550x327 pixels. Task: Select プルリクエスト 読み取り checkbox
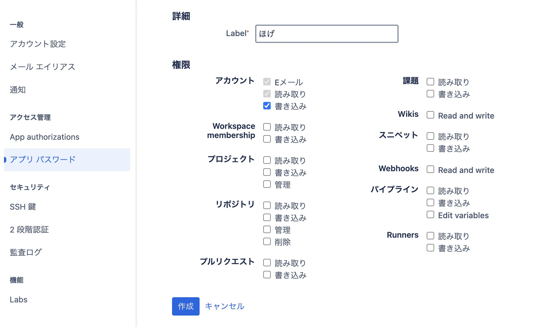pyautogui.click(x=267, y=263)
